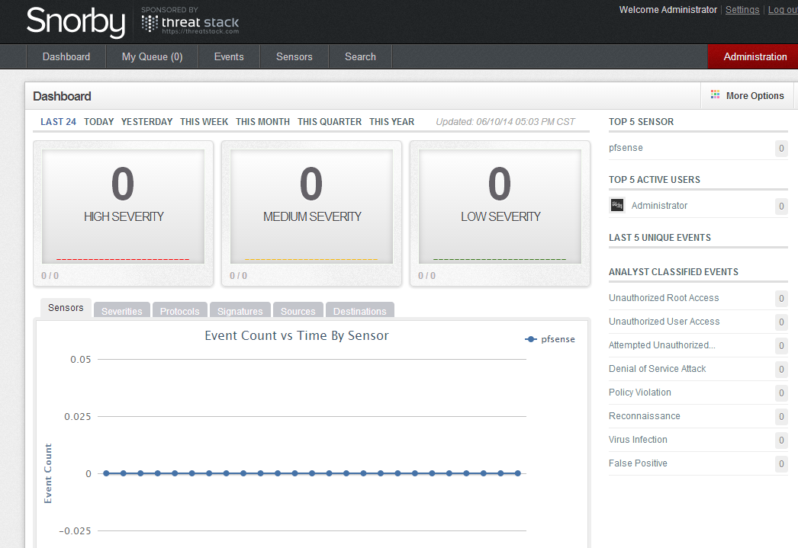
Task: Select the TODAY time range
Action: click(x=98, y=121)
